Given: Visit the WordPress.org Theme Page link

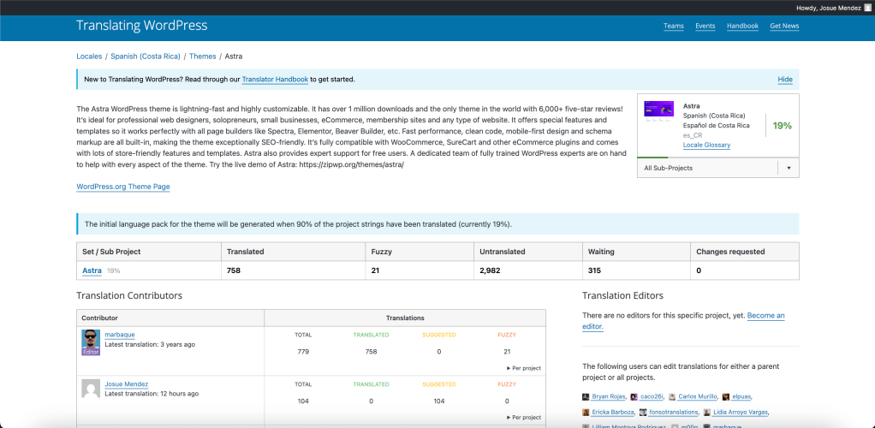Looking at the screenshot, I should tap(123, 187).
